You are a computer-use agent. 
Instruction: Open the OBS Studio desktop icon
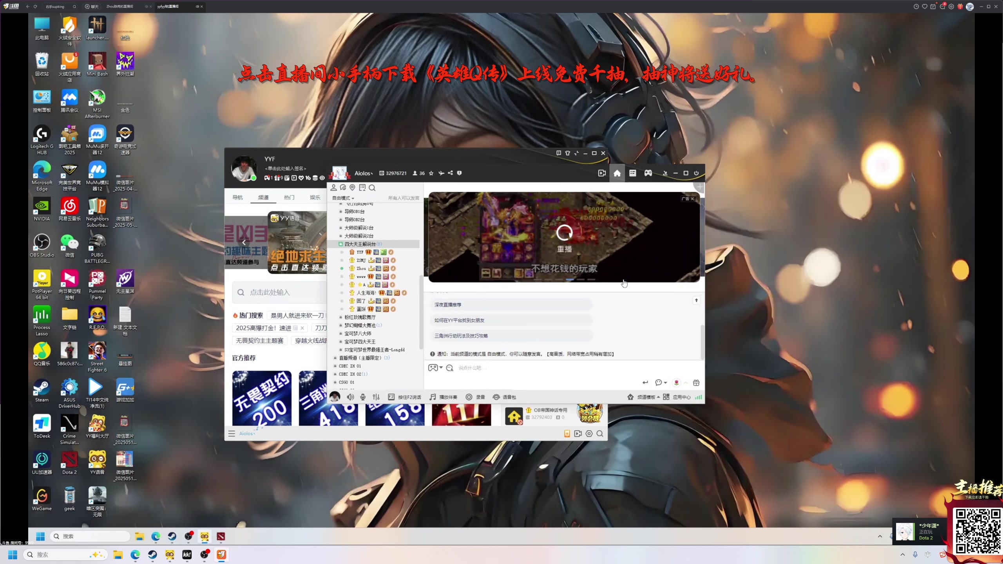pyautogui.click(x=42, y=246)
